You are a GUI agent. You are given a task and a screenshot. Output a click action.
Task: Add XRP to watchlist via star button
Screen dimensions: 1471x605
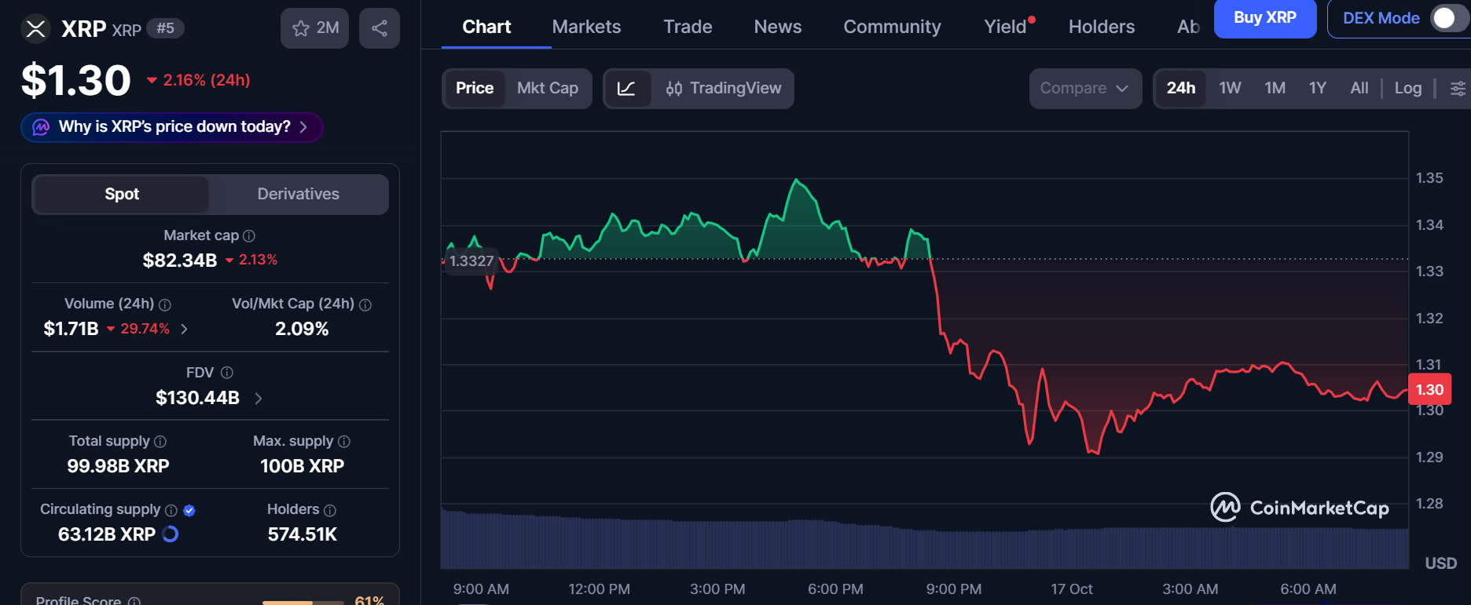[314, 28]
